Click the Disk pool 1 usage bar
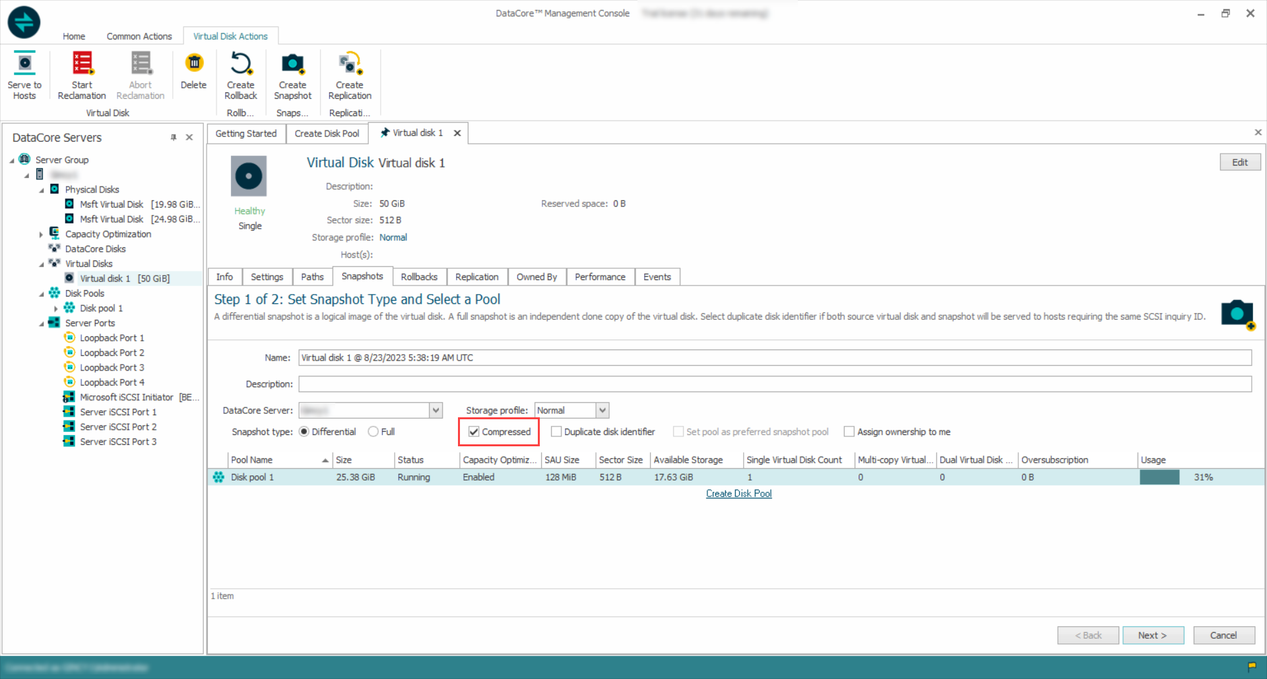The image size is (1267, 679). pyautogui.click(x=1159, y=477)
